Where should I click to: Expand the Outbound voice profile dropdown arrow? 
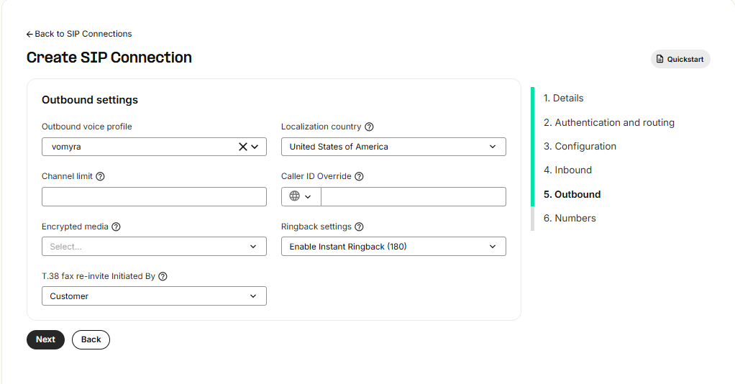point(255,147)
